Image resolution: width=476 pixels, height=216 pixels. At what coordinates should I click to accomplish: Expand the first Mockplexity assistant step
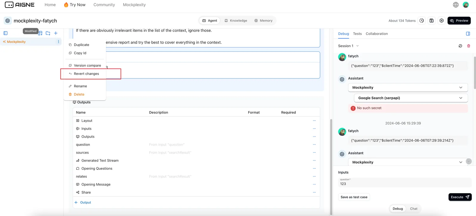coord(408,88)
